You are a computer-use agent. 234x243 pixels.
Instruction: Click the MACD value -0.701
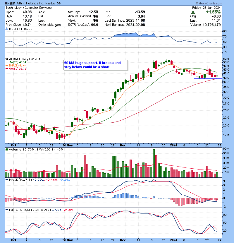pyautogui.click(x=39, y=180)
